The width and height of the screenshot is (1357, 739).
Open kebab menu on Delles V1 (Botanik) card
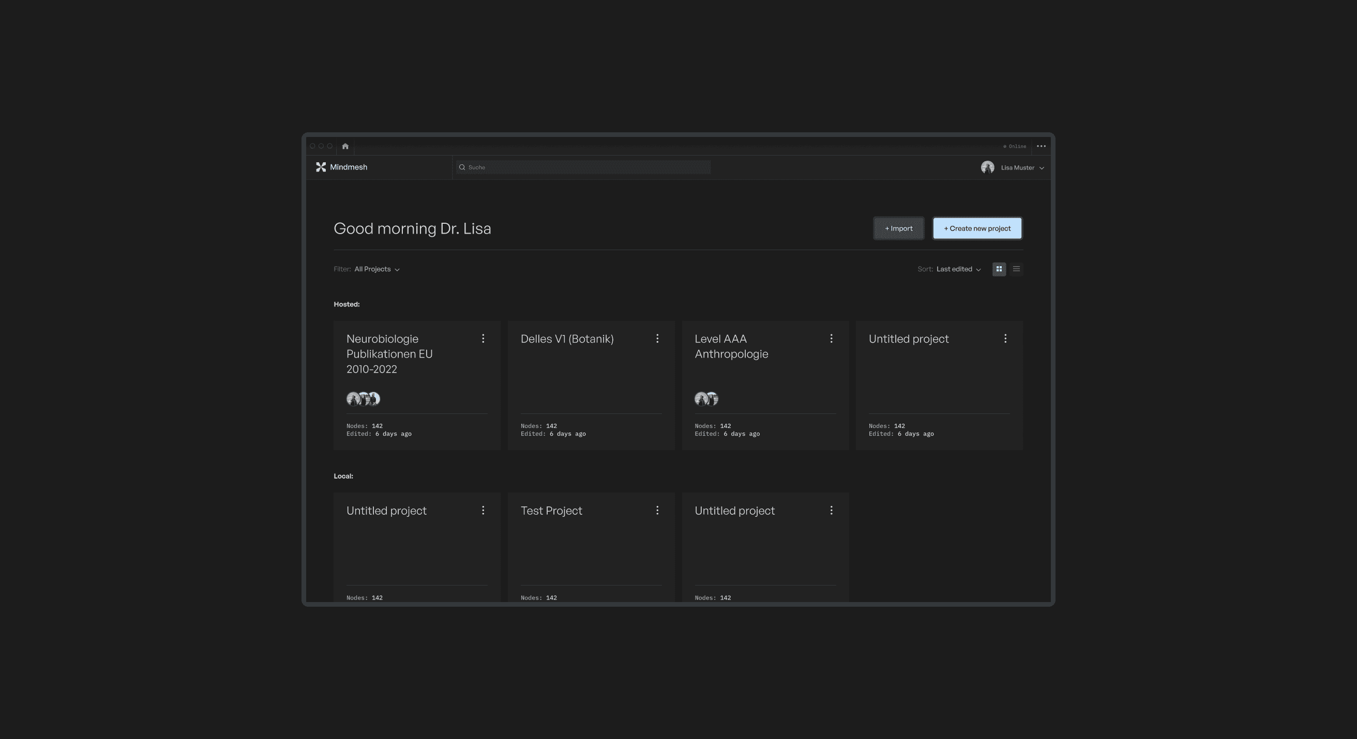pyautogui.click(x=657, y=338)
